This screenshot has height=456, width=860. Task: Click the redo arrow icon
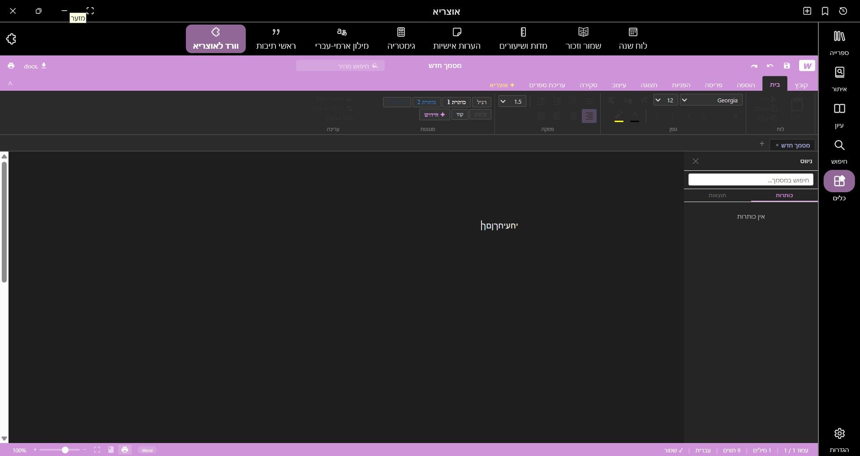click(754, 66)
